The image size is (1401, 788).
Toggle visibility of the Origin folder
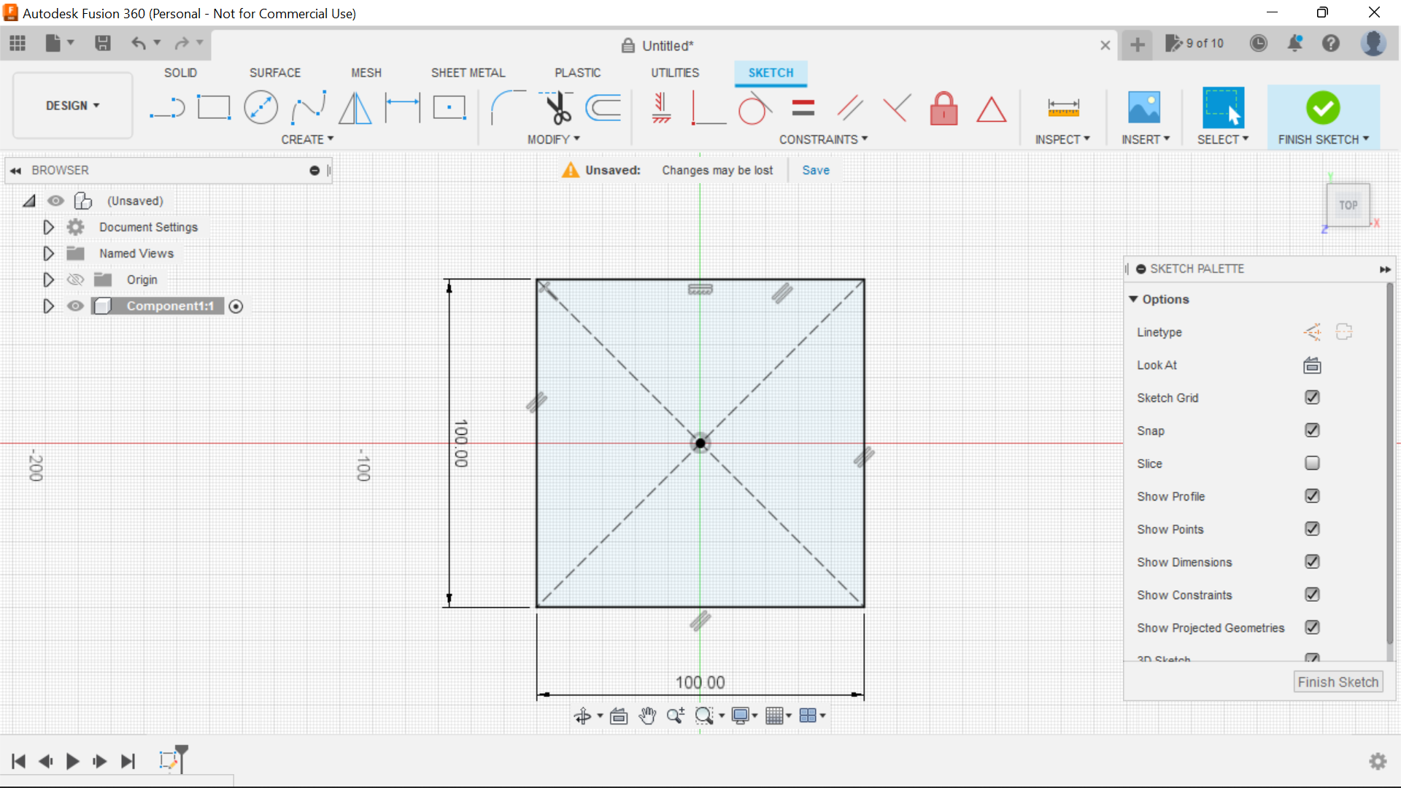(75, 279)
